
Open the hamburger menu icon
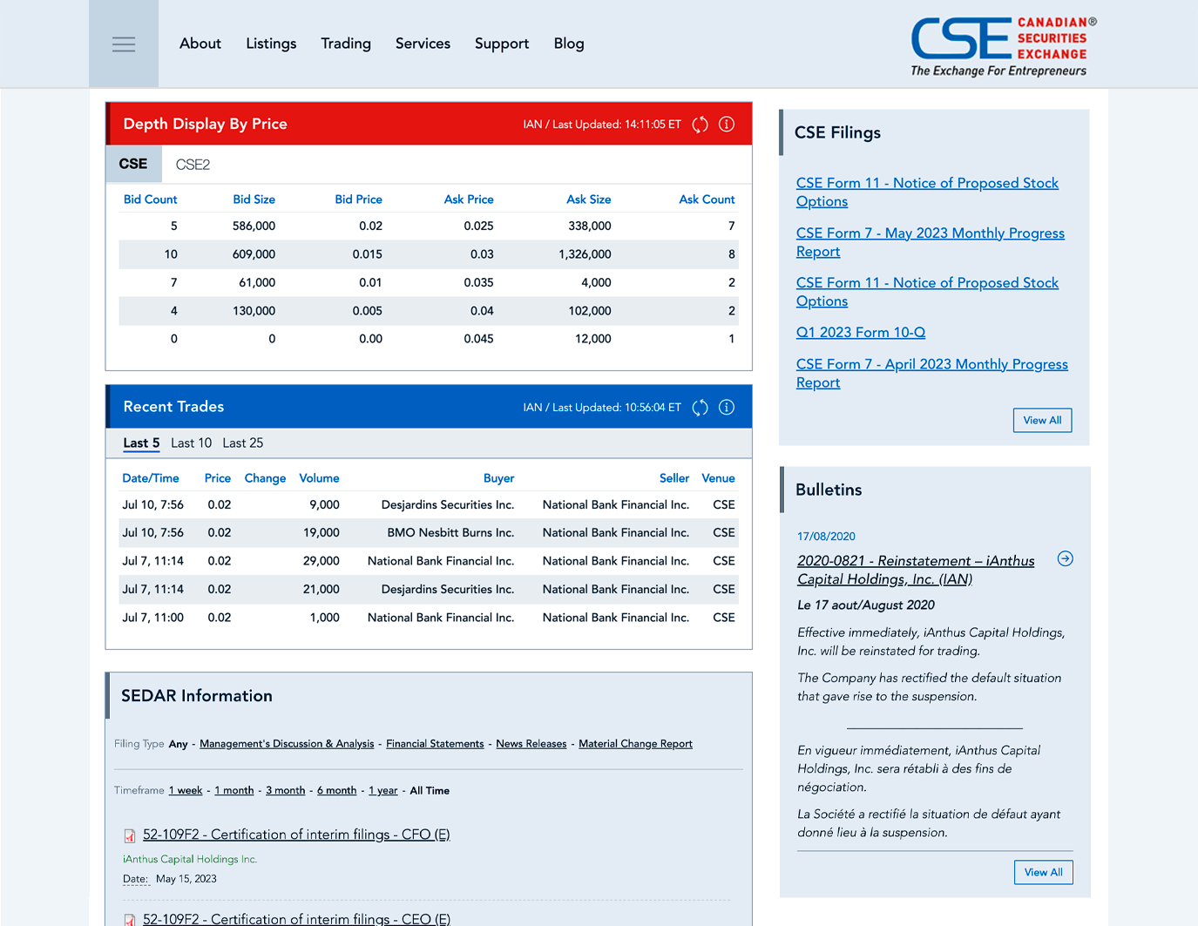[x=124, y=44]
